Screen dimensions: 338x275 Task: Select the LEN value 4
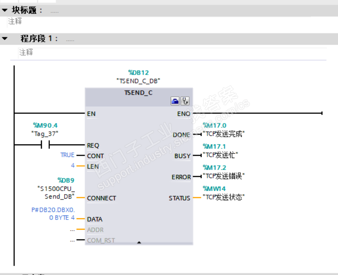click(73, 166)
